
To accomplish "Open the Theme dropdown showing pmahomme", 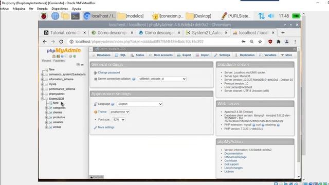I will coord(119,112).
